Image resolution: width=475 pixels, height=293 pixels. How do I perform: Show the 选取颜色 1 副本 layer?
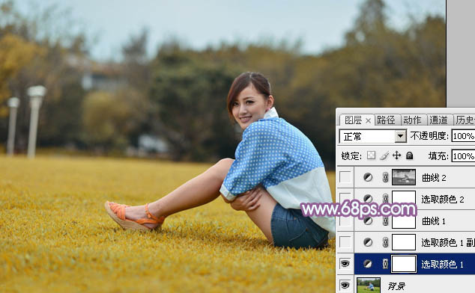pyautogui.click(x=345, y=242)
